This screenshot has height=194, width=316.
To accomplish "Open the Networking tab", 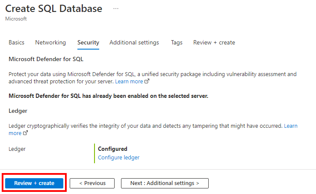I will [x=50, y=42].
